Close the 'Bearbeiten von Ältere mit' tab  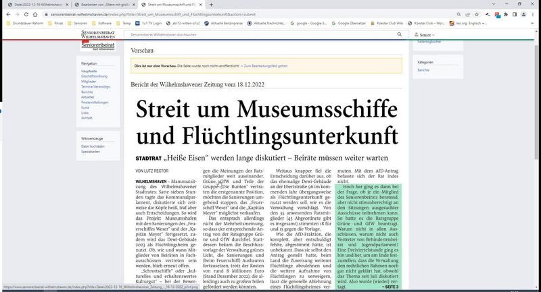(134, 5)
